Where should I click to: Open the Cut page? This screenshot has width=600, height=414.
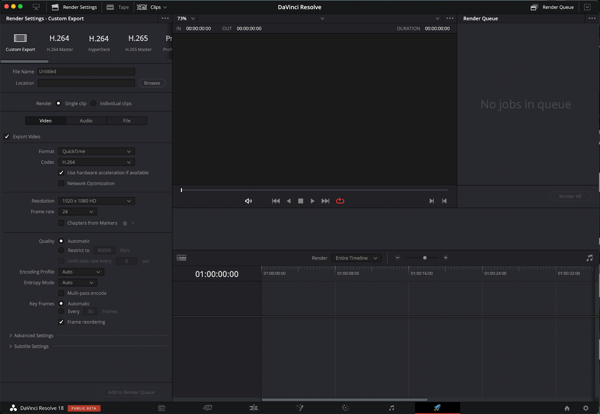(x=207, y=408)
